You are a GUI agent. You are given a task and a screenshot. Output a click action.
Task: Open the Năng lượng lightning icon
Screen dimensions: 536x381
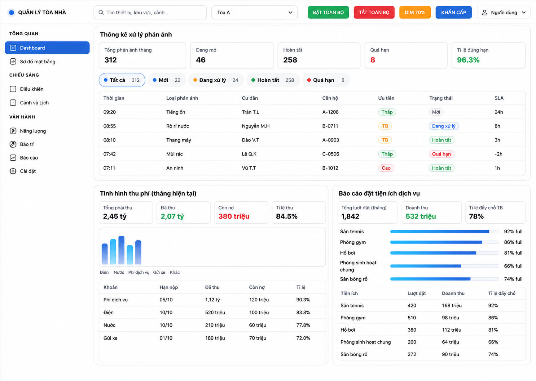pos(13,131)
